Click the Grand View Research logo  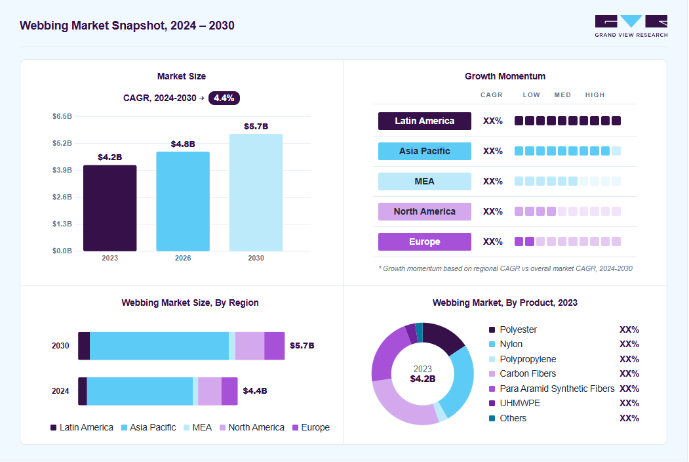coord(631,26)
